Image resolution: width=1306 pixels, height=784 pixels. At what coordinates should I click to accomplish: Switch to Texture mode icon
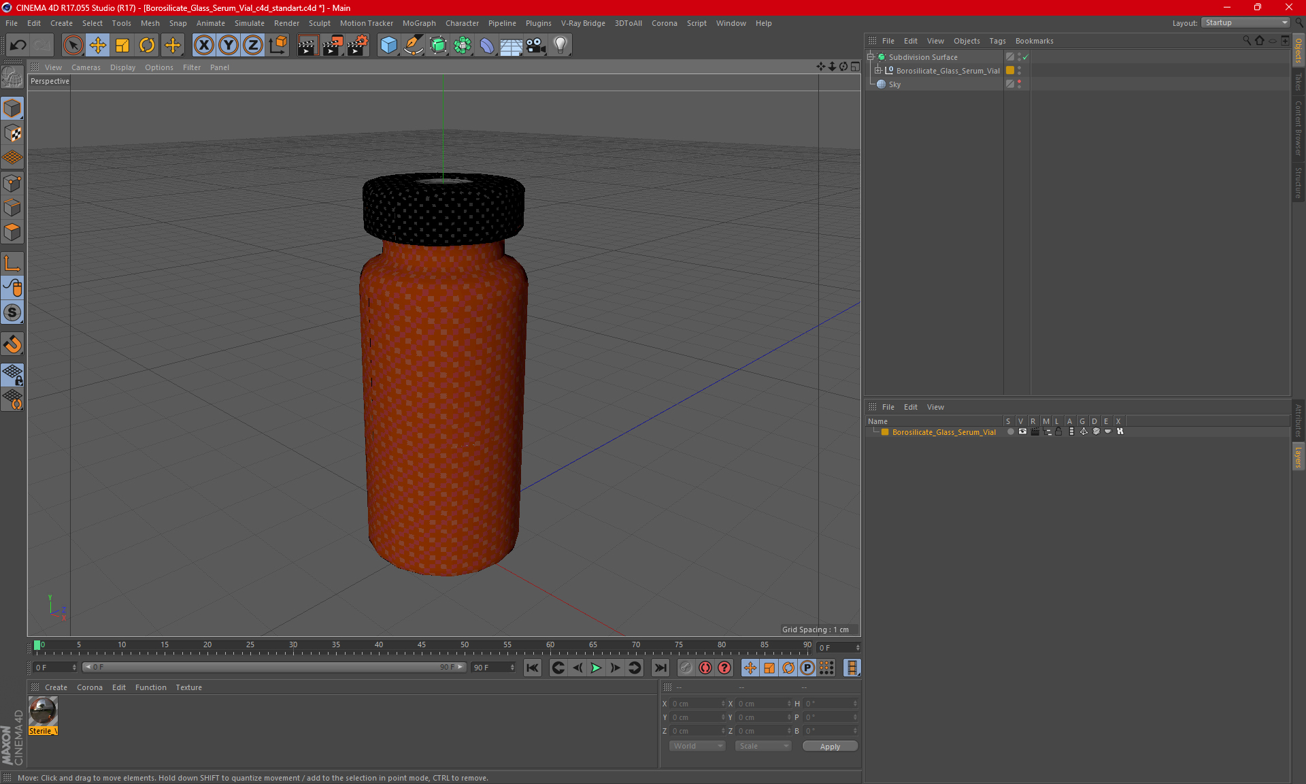(x=12, y=133)
